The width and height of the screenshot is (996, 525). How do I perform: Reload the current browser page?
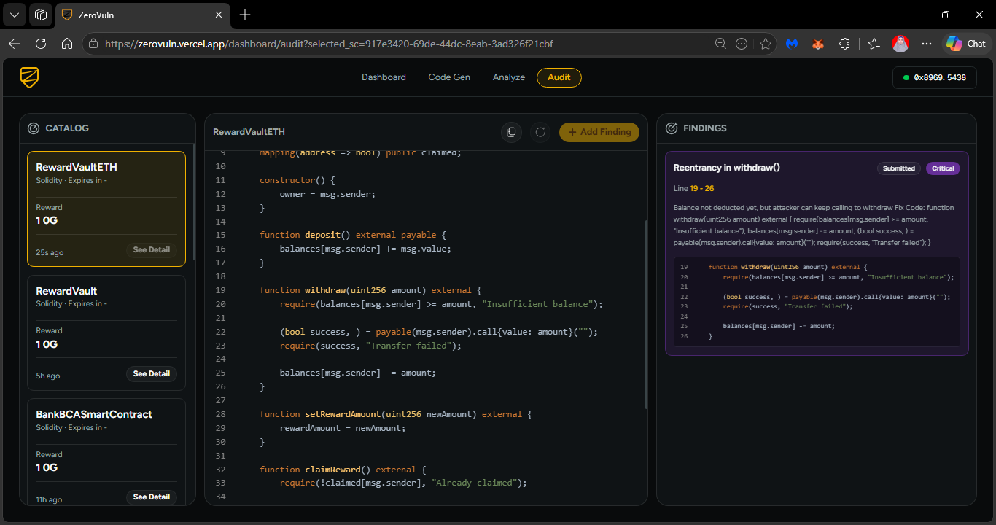point(41,44)
